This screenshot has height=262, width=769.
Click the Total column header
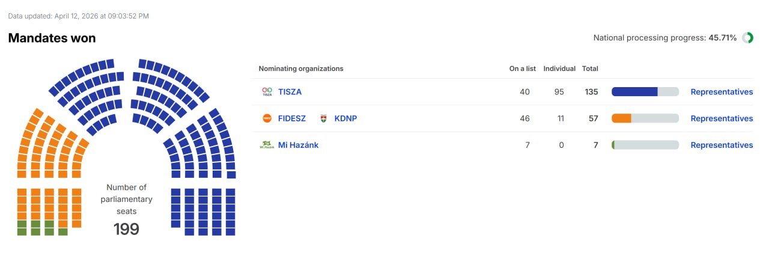(590, 69)
